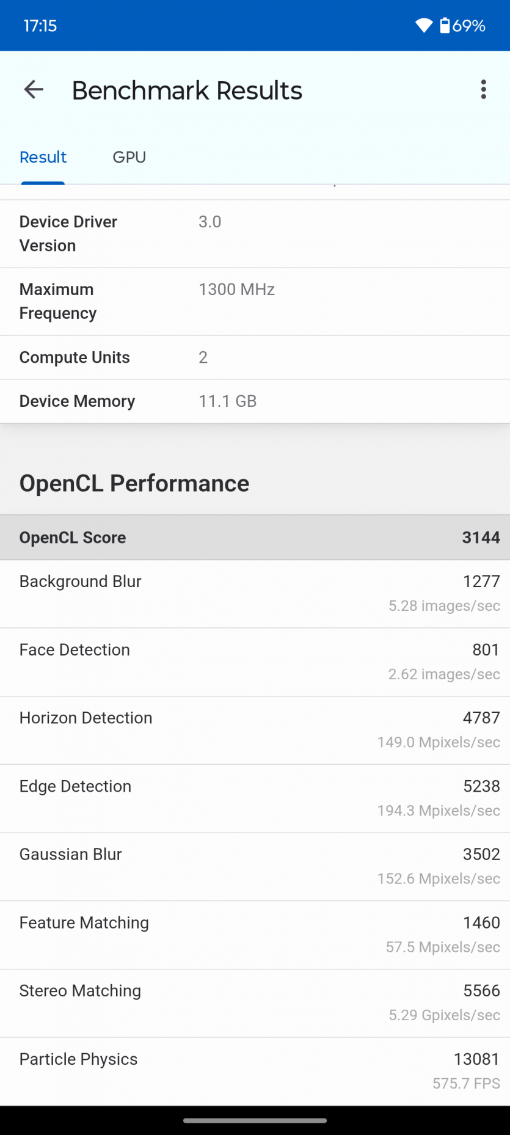Tap the Feature Matching result
Viewport: 510px width, 1135px height.
[255, 935]
